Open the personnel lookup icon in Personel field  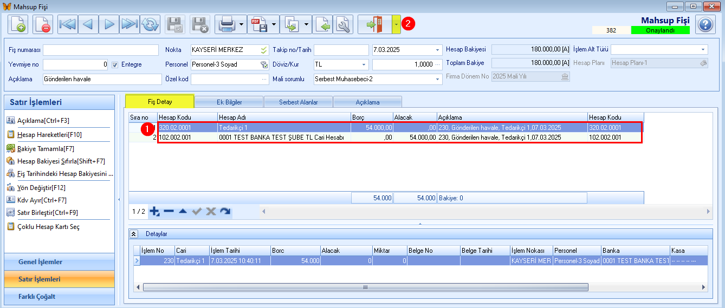[x=264, y=64]
